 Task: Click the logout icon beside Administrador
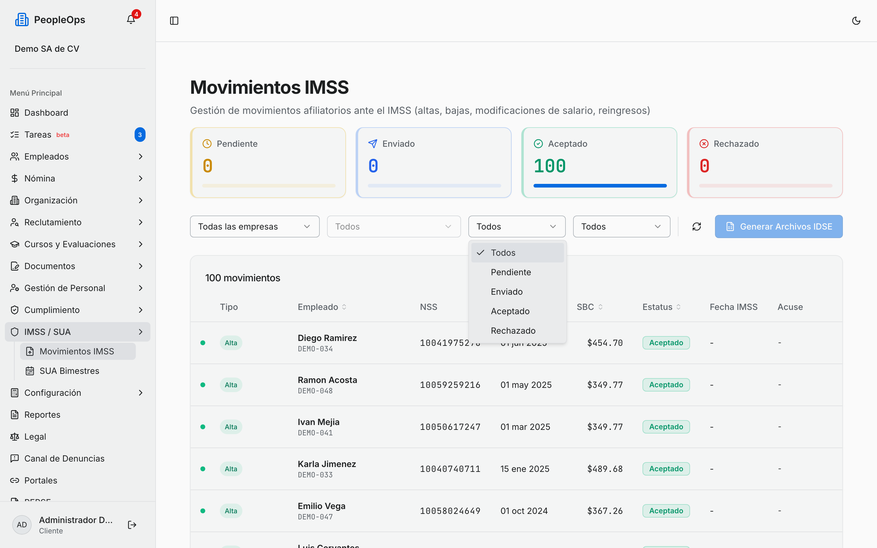click(x=132, y=525)
